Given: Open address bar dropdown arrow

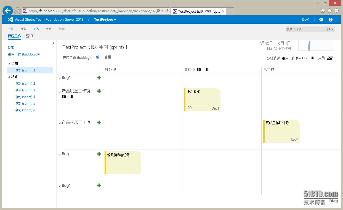Looking at the screenshot, I should click(x=162, y=11).
